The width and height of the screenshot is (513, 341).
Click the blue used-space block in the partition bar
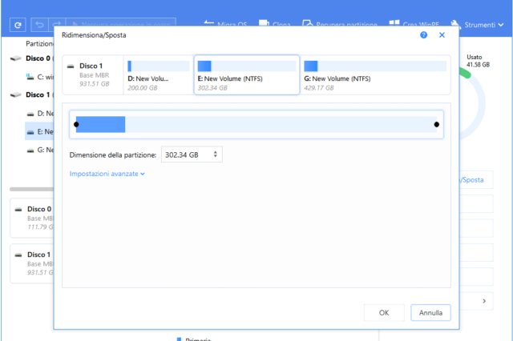click(x=100, y=124)
